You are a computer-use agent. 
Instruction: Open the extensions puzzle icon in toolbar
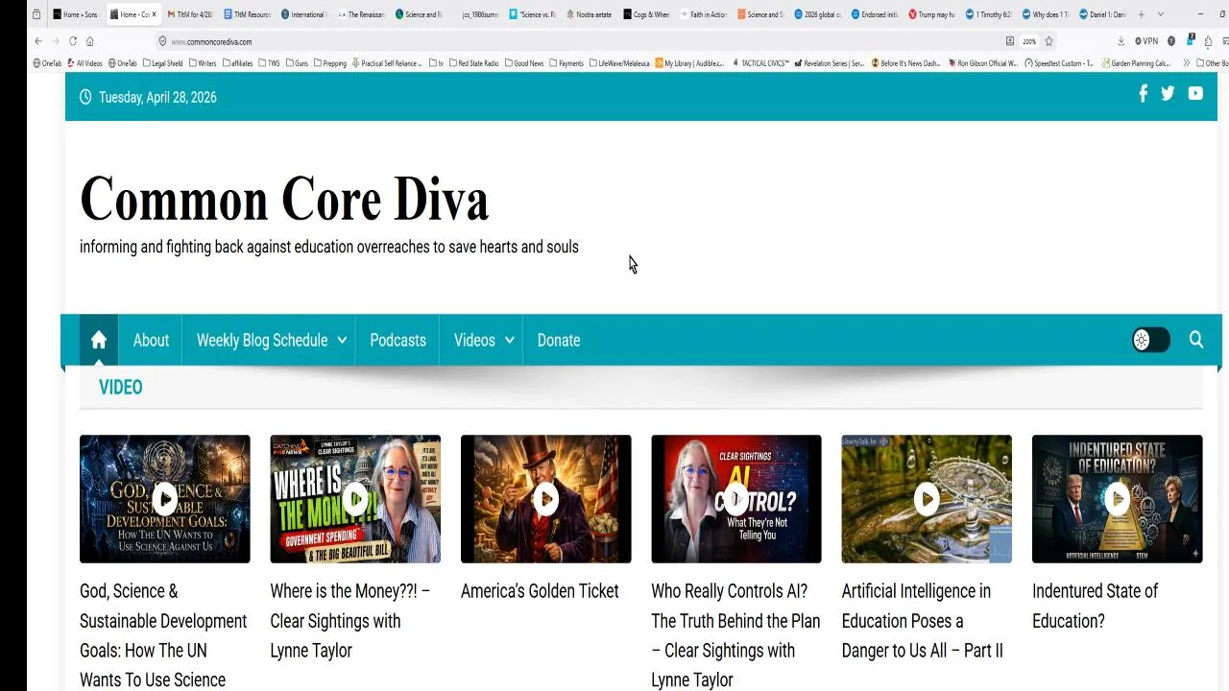1208,41
